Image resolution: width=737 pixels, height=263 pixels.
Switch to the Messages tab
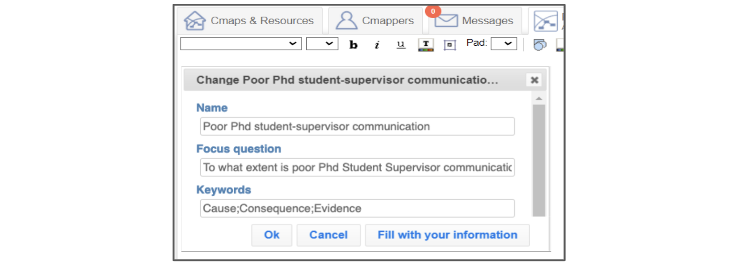(475, 21)
